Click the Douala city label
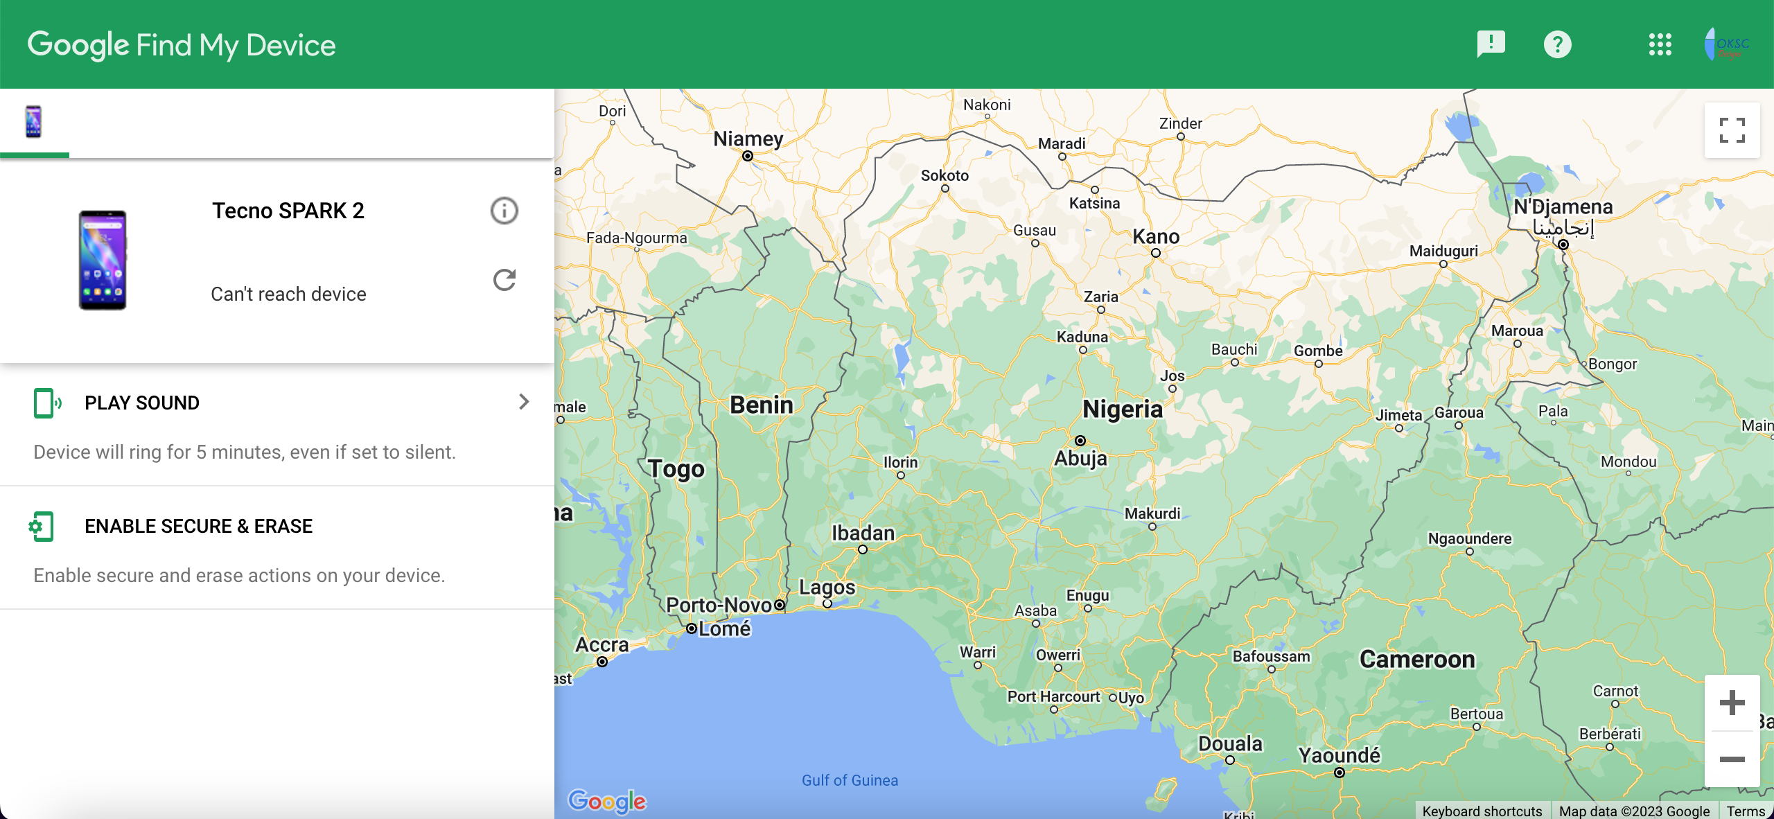This screenshot has width=1774, height=819. (1231, 743)
